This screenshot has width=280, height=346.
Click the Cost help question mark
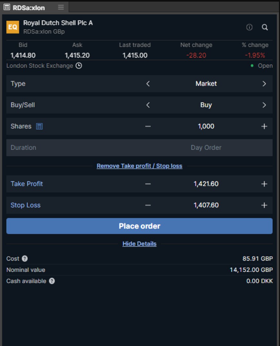coord(25,259)
